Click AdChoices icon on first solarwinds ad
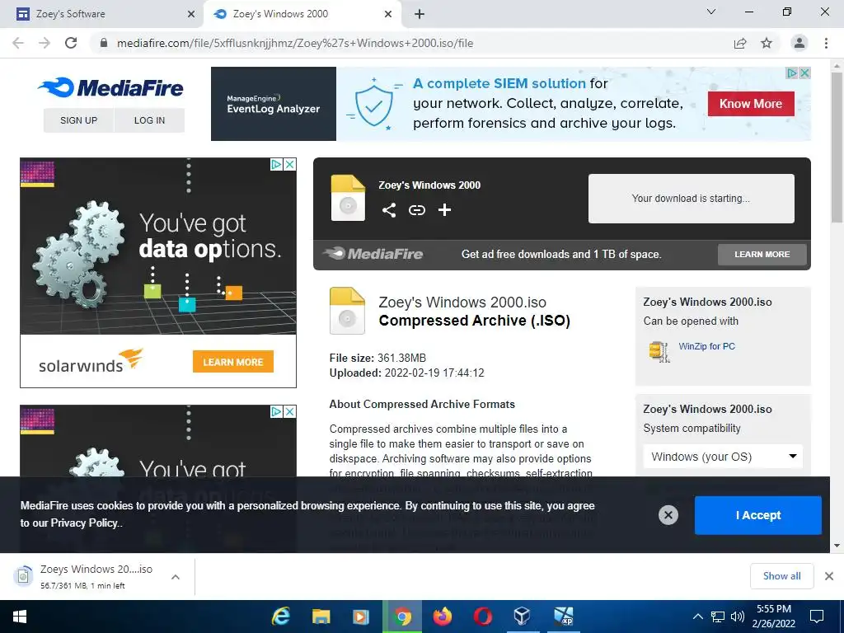This screenshot has width=844, height=633. [x=276, y=164]
